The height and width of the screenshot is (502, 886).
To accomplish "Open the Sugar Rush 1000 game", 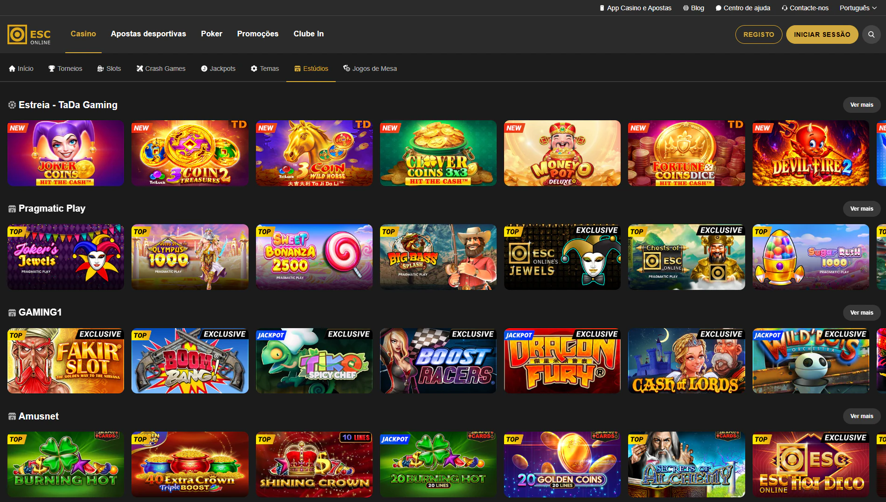I will pyautogui.click(x=811, y=257).
